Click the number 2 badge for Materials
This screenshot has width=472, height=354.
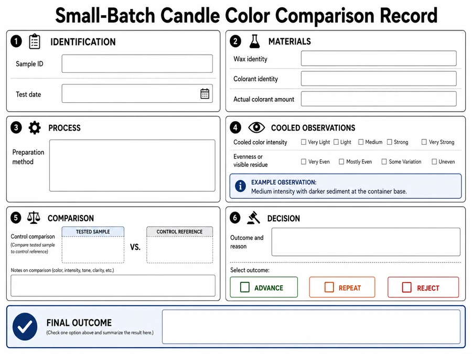pyautogui.click(x=235, y=41)
